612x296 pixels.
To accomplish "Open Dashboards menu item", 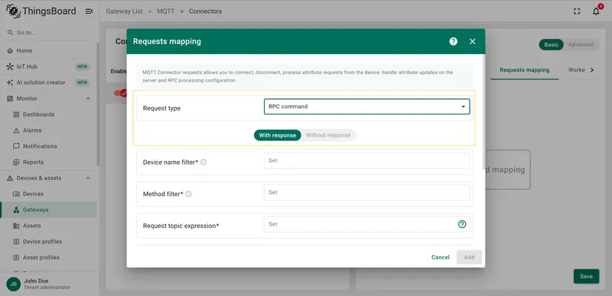I will point(48,114).
